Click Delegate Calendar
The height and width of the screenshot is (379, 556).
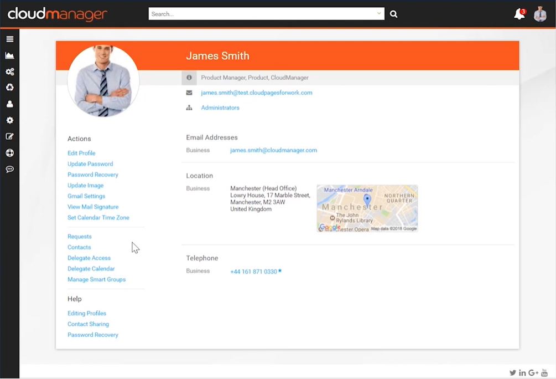point(91,269)
